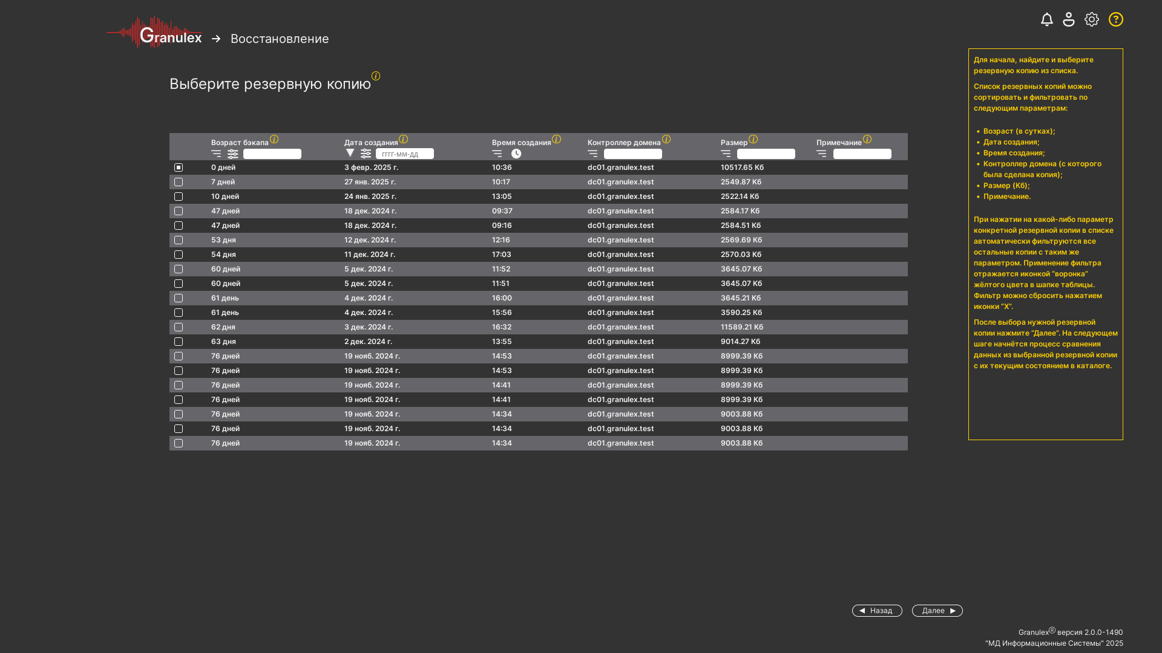This screenshot has width=1162, height=653.
Task: Sort by creation time using sort icon
Action: tap(497, 154)
